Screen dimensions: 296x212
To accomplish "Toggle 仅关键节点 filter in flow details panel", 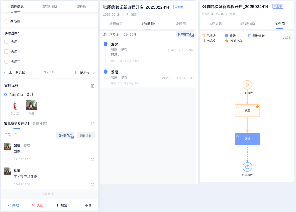I will click(x=185, y=34).
